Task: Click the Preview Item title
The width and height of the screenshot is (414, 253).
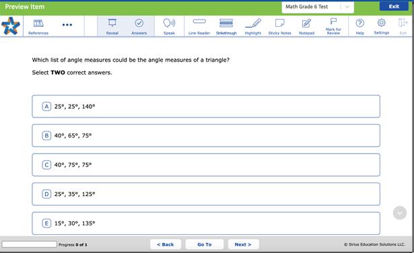Action: click(x=24, y=7)
